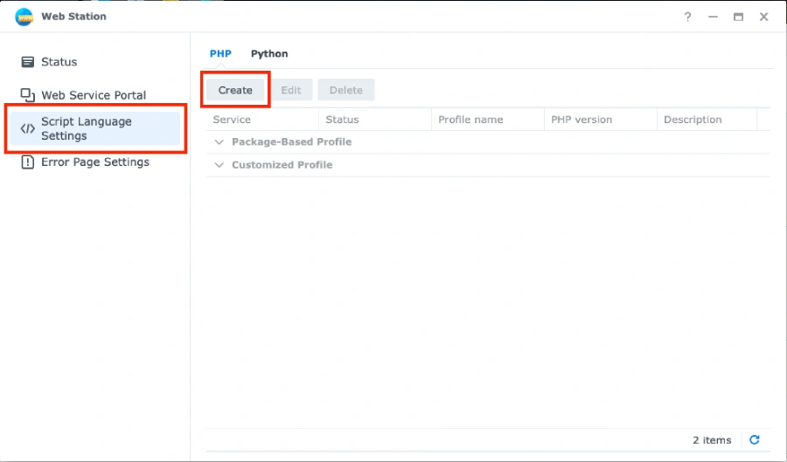The width and height of the screenshot is (787, 462).
Task: Refresh the profile list
Action: coord(755,440)
